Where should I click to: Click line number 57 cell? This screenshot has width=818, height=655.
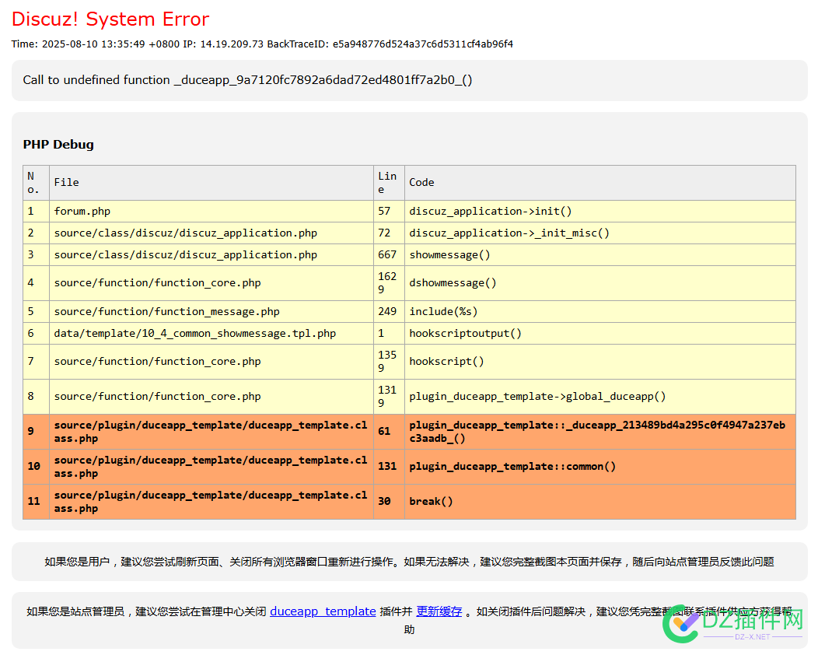(x=389, y=212)
